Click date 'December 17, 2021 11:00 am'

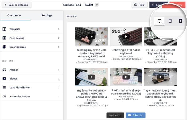pos(92,62)
